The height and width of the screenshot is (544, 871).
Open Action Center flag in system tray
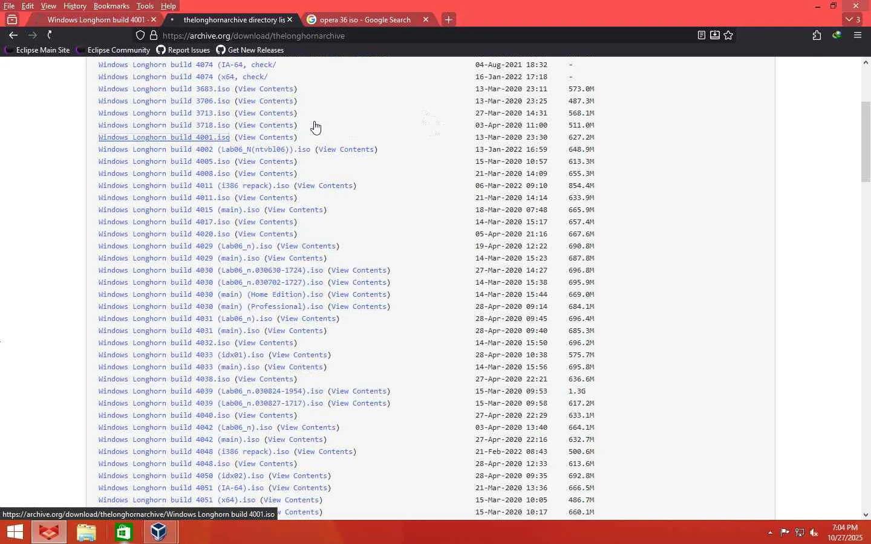point(785,533)
